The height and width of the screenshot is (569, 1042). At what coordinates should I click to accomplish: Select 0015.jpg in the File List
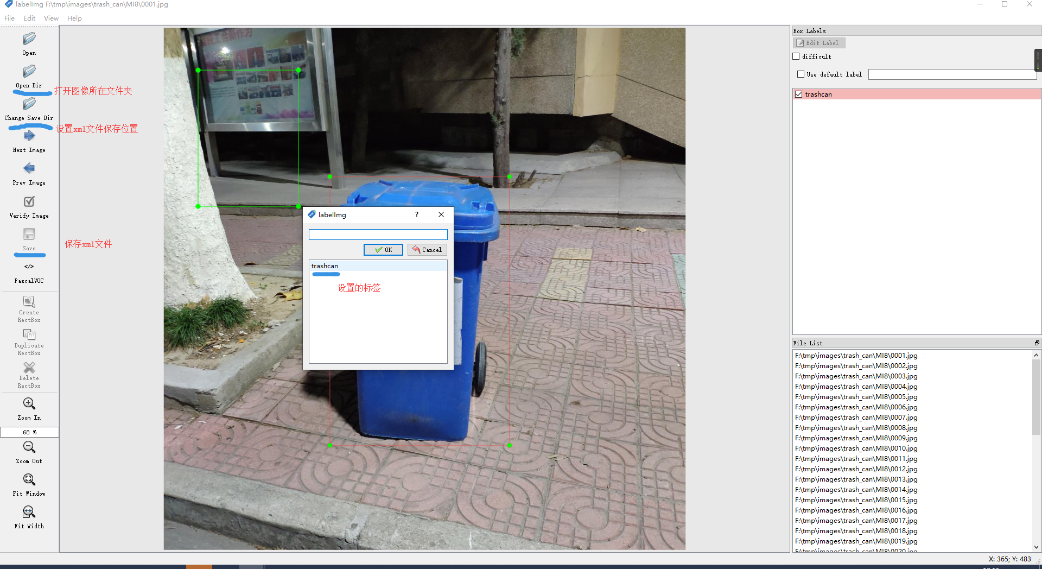[x=856, y=500]
